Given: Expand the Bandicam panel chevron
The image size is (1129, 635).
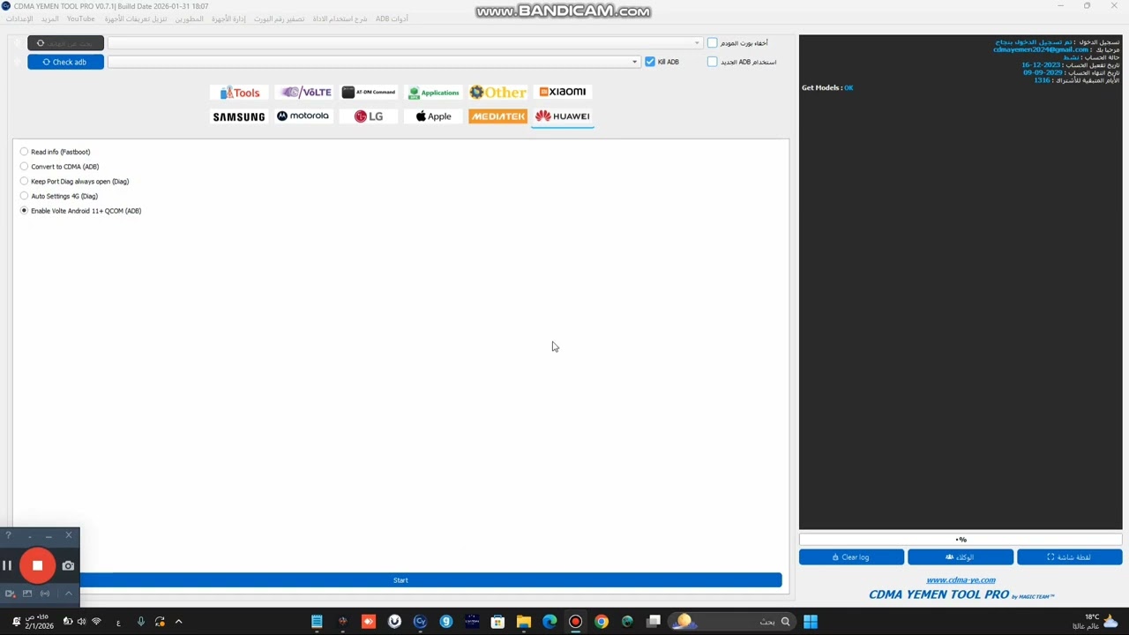Looking at the screenshot, I should 68,594.
